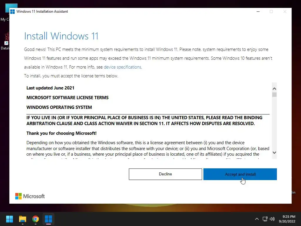Click the Windows logo in title bar

coord(12,11)
